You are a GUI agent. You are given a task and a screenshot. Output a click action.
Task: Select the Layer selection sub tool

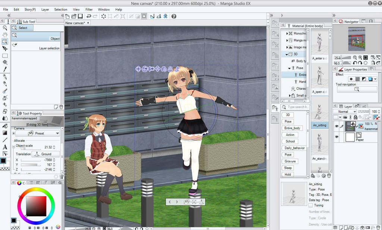click(36, 46)
